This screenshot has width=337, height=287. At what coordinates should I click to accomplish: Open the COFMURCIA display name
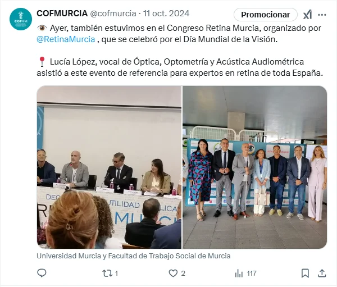point(62,13)
